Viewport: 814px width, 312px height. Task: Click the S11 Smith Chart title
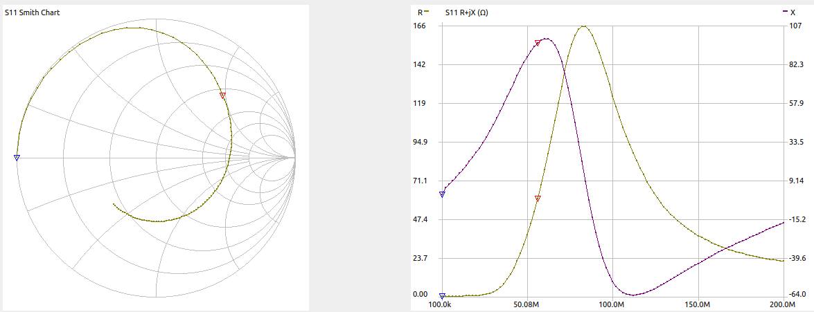(33, 12)
